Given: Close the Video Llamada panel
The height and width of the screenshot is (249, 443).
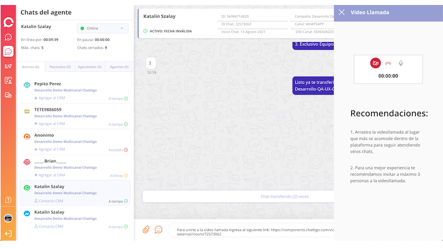Looking at the screenshot, I should pyautogui.click(x=342, y=12).
